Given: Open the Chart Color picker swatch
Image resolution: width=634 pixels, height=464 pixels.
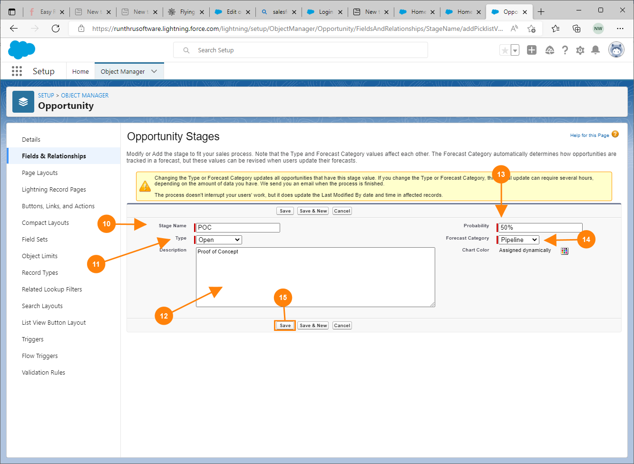Looking at the screenshot, I should [x=565, y=251].
